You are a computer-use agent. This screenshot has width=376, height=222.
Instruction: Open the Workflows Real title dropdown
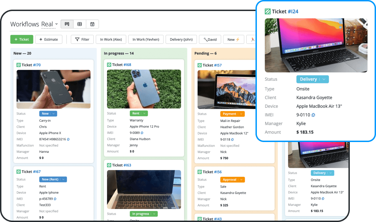click(57, 24)
